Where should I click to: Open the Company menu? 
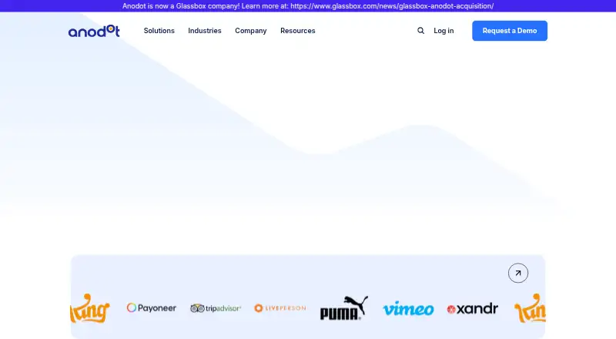251,31
